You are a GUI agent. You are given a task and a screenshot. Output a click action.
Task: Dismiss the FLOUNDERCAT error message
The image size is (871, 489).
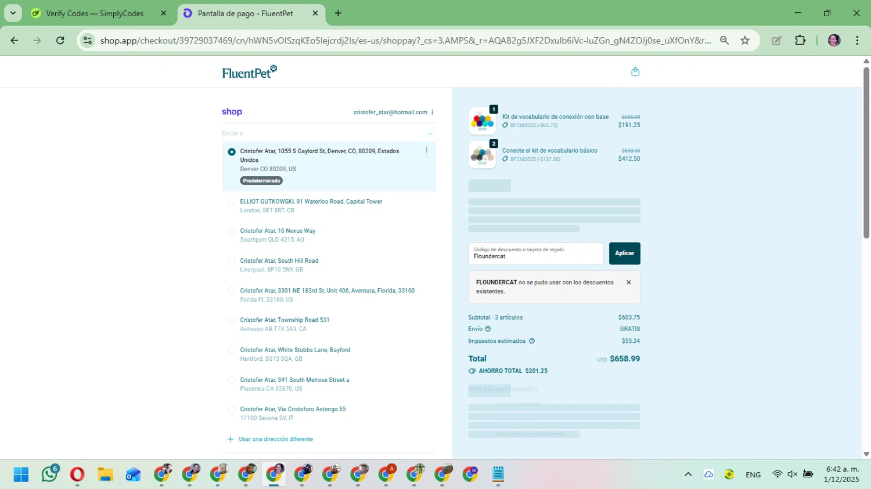[x=628, y=282]
